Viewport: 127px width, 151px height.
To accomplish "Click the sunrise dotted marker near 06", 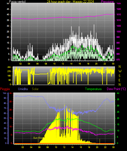I will 38,141.
